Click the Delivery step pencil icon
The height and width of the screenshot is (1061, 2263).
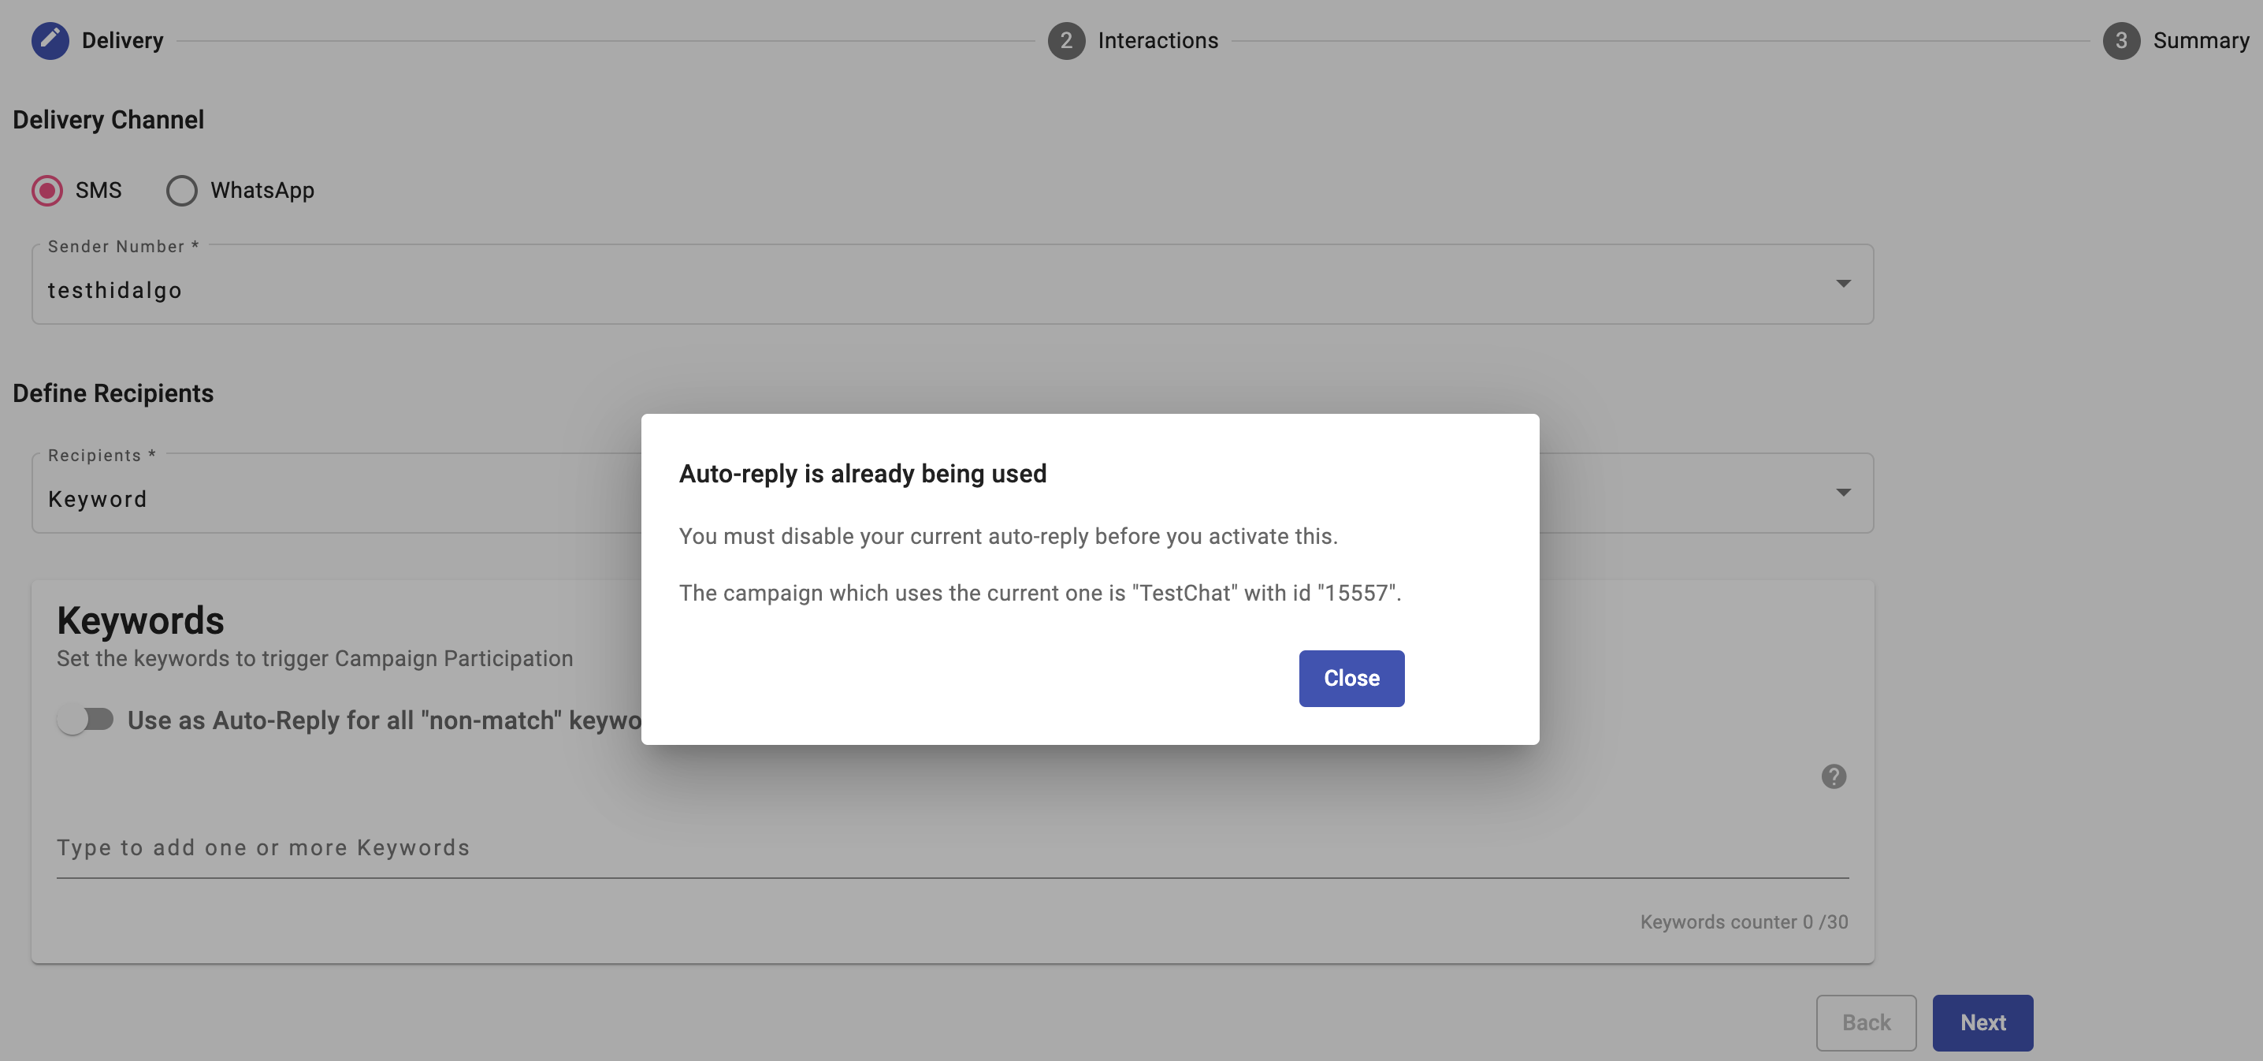50,40
